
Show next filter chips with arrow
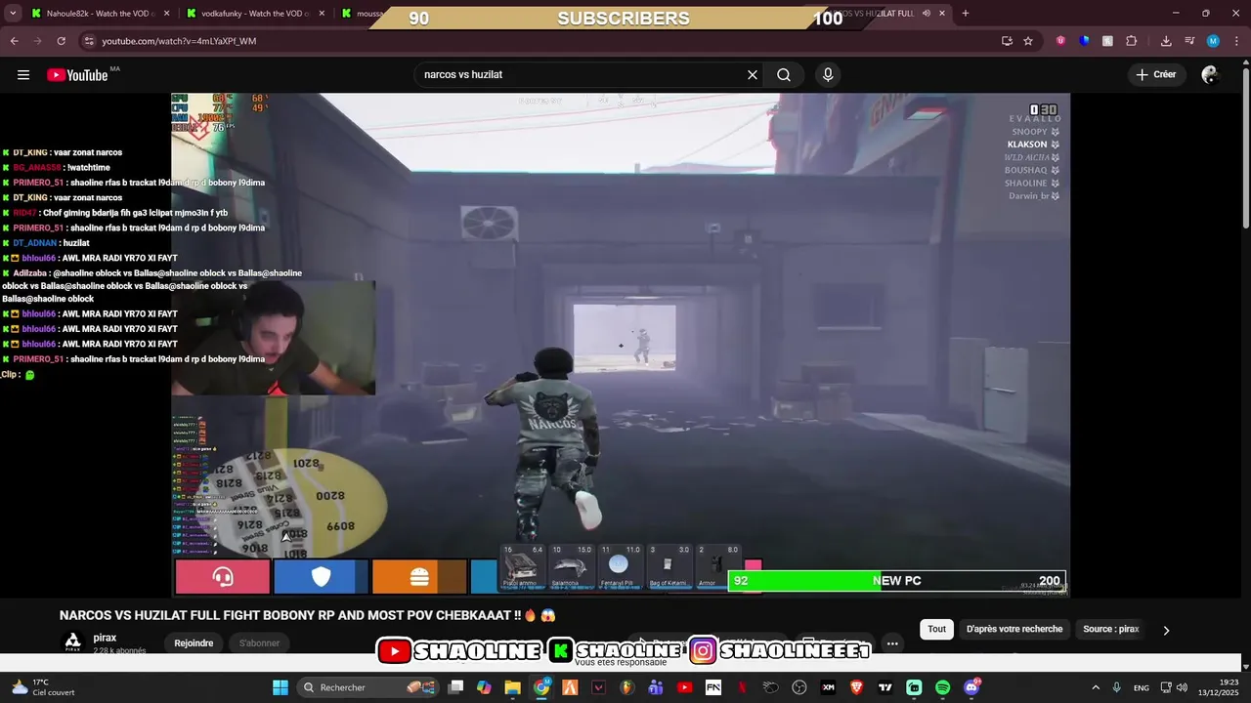(x=1166, y=630)
